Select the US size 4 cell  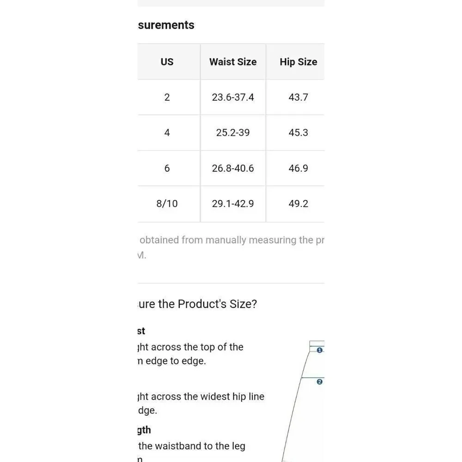pyautogui.click(x=167, y=133)
